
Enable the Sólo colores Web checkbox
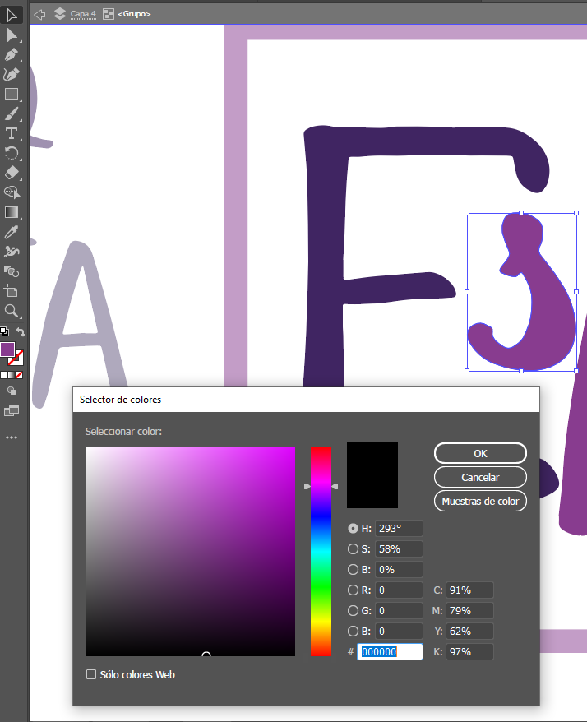(x=91, y=675)
